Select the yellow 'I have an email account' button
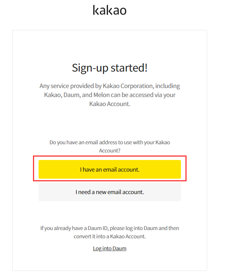This screenshot has width=236, height=275. click(x=110, y=169)
